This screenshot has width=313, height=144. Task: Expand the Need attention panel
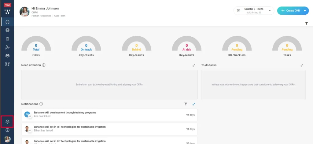[194, 65]
